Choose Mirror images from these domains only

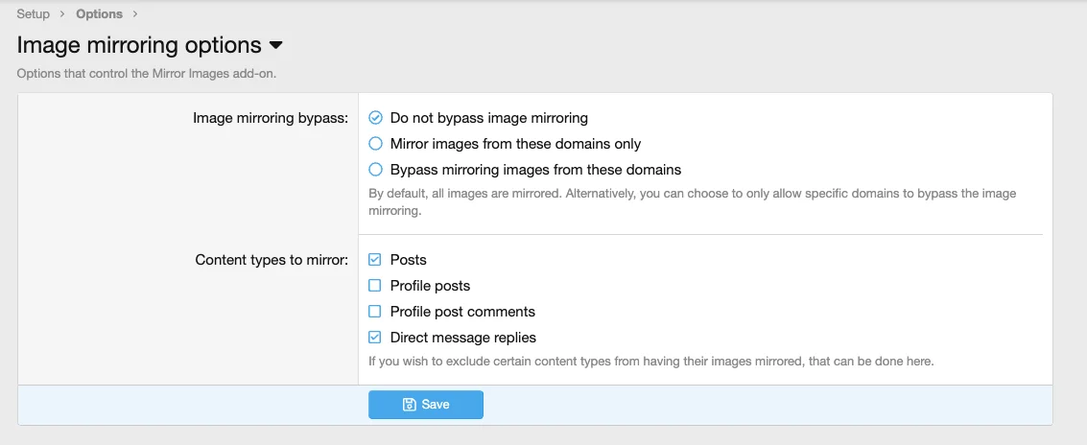[376, 144]
